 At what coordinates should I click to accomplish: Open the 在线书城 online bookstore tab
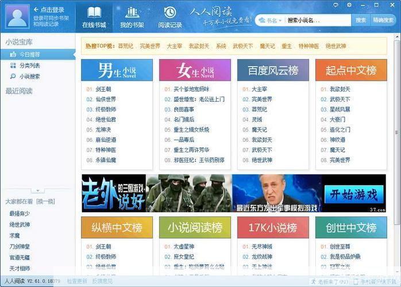click(x=94, y=17)
